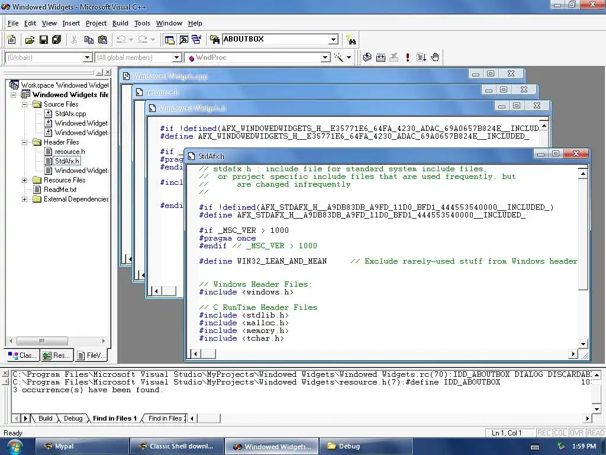The width and height of the screenshot is (606, 455).
Task: Expand the Resource Files folder
Action: pos(25,180)
